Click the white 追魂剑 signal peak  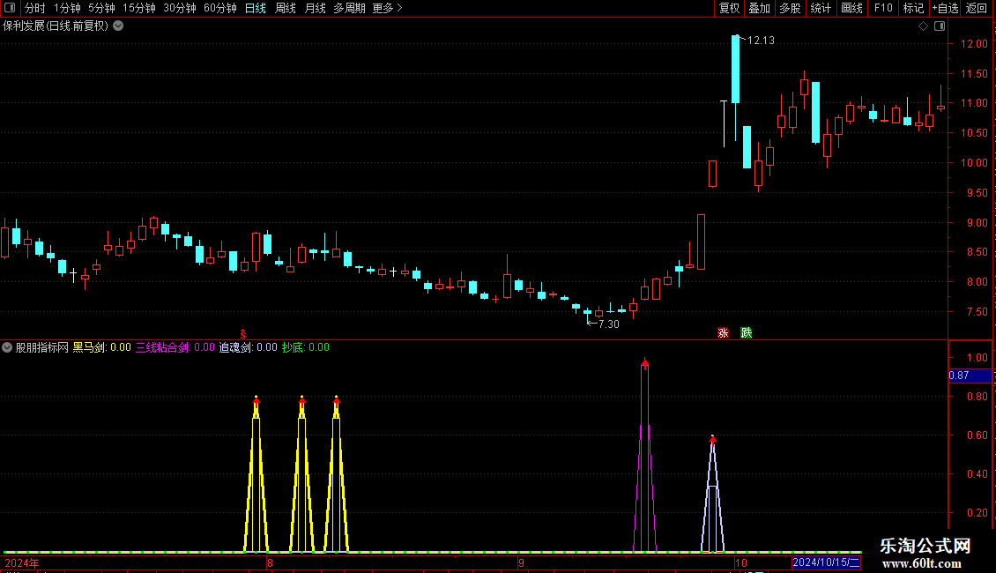(x=713, y=439)
